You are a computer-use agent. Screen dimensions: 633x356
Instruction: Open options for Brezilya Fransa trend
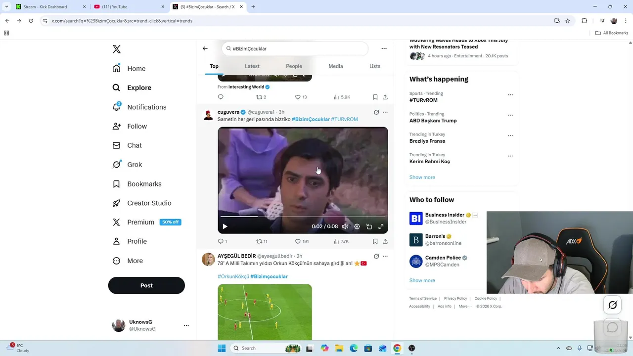click(x=510, y=135)
